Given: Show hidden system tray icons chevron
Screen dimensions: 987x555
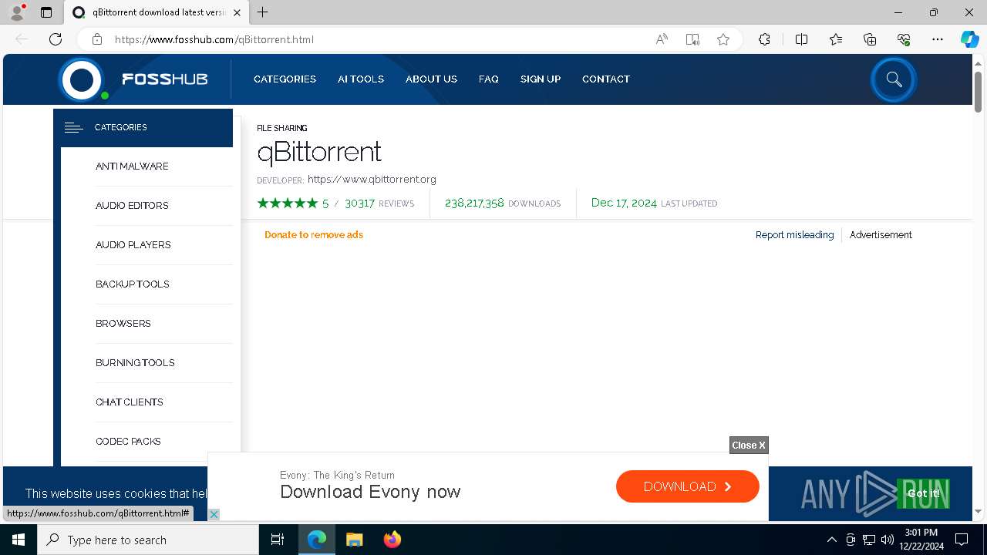Looking at the screenshot, I should (x=831, y=540).
